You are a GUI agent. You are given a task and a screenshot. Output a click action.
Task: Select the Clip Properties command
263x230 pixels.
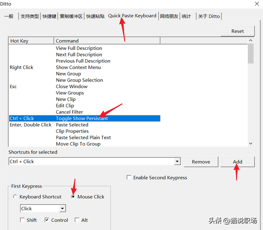tap(72, 131)
